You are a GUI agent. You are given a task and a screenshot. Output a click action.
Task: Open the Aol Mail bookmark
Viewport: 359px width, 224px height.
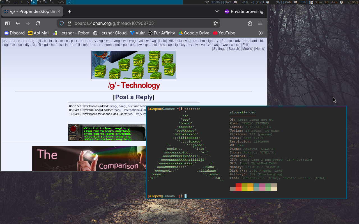39,33
